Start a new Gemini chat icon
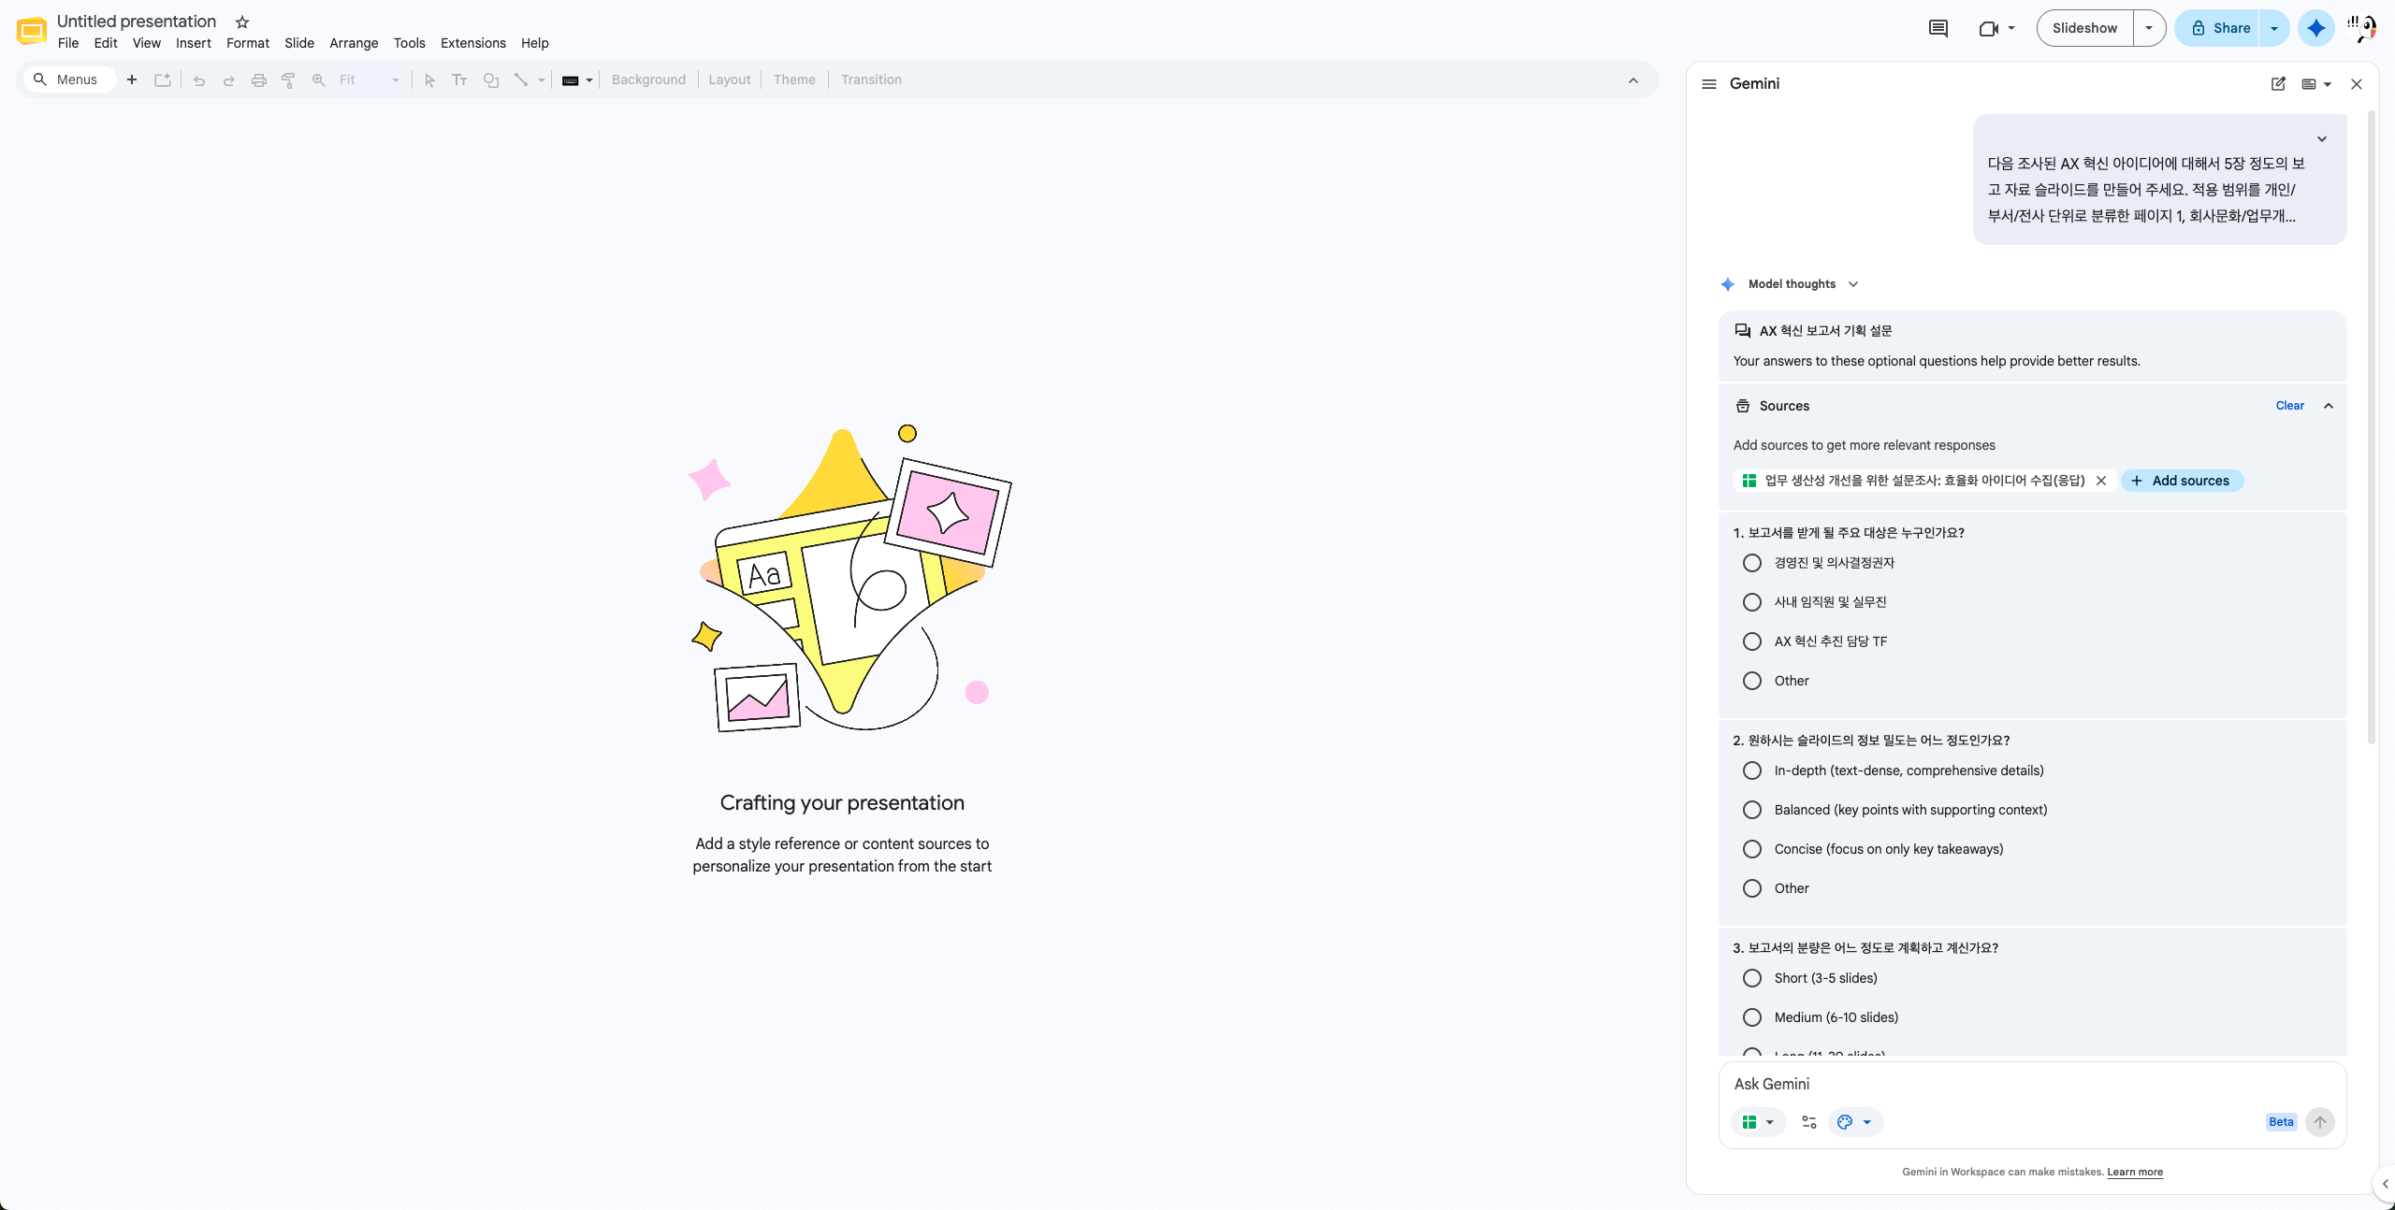 pos(2278,84)
